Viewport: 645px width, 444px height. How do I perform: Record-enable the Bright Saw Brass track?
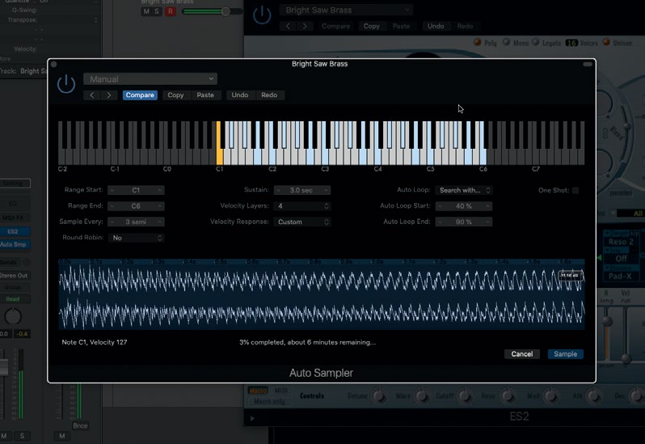pos(171,11)
